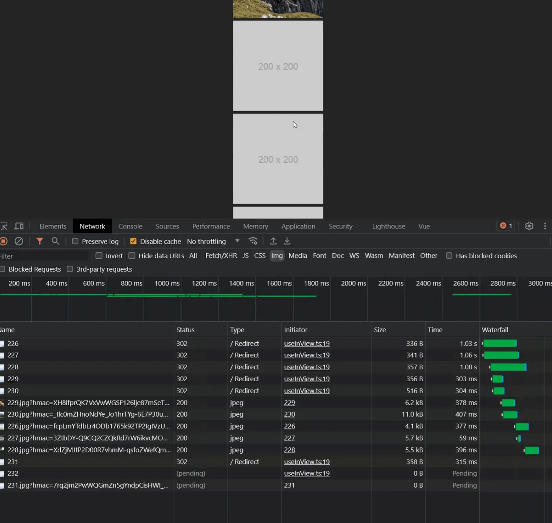552x523 pixels.
Task: Select request row 230.jpg?hmac
Action: [x=276, y=414]
